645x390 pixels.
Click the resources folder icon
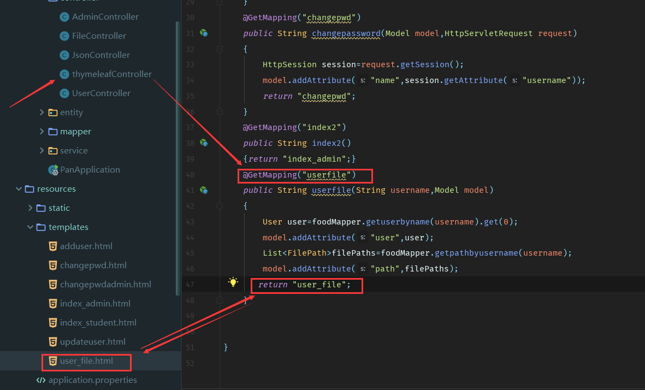(29, 189)
